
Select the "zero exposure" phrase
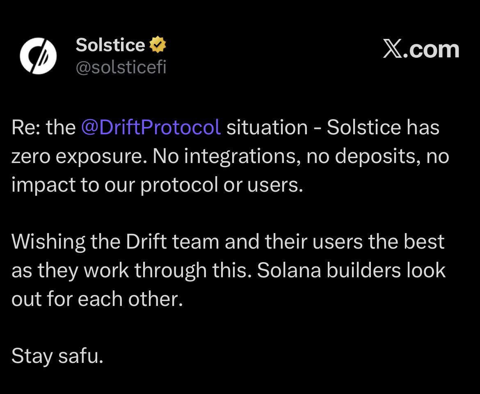[75, 156]
